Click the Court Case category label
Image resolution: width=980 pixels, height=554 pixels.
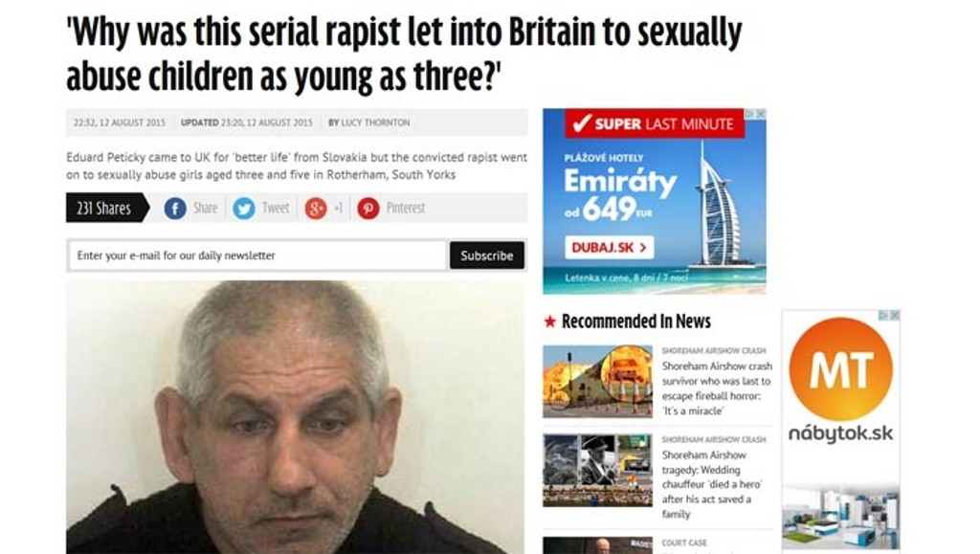pyautogui.click(x=683, y=543)
